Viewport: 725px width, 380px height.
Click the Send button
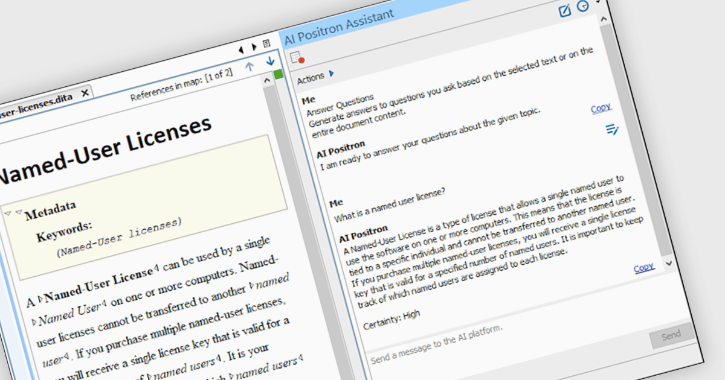pyautogui.click(x=671, y=337)
